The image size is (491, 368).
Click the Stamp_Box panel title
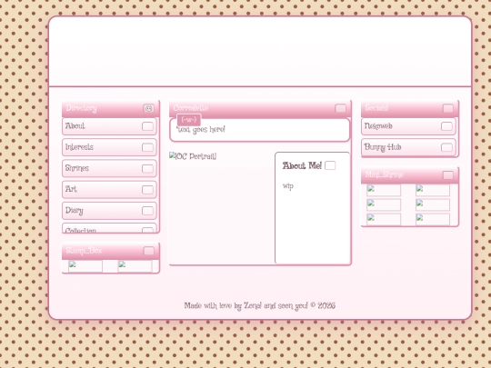(84, 251)
